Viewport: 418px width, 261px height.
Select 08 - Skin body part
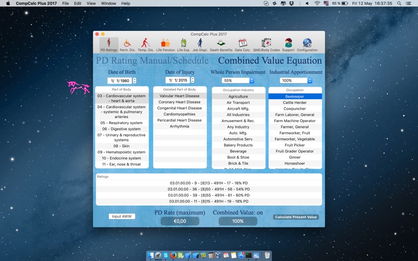point(122,146)
